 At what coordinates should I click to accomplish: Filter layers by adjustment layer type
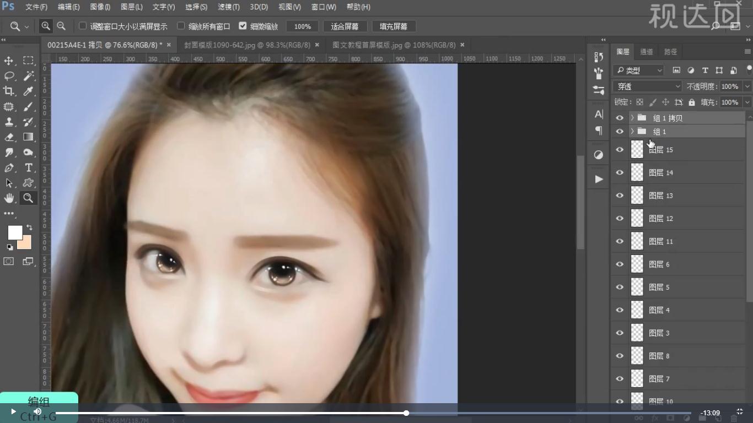pos(691,70)
